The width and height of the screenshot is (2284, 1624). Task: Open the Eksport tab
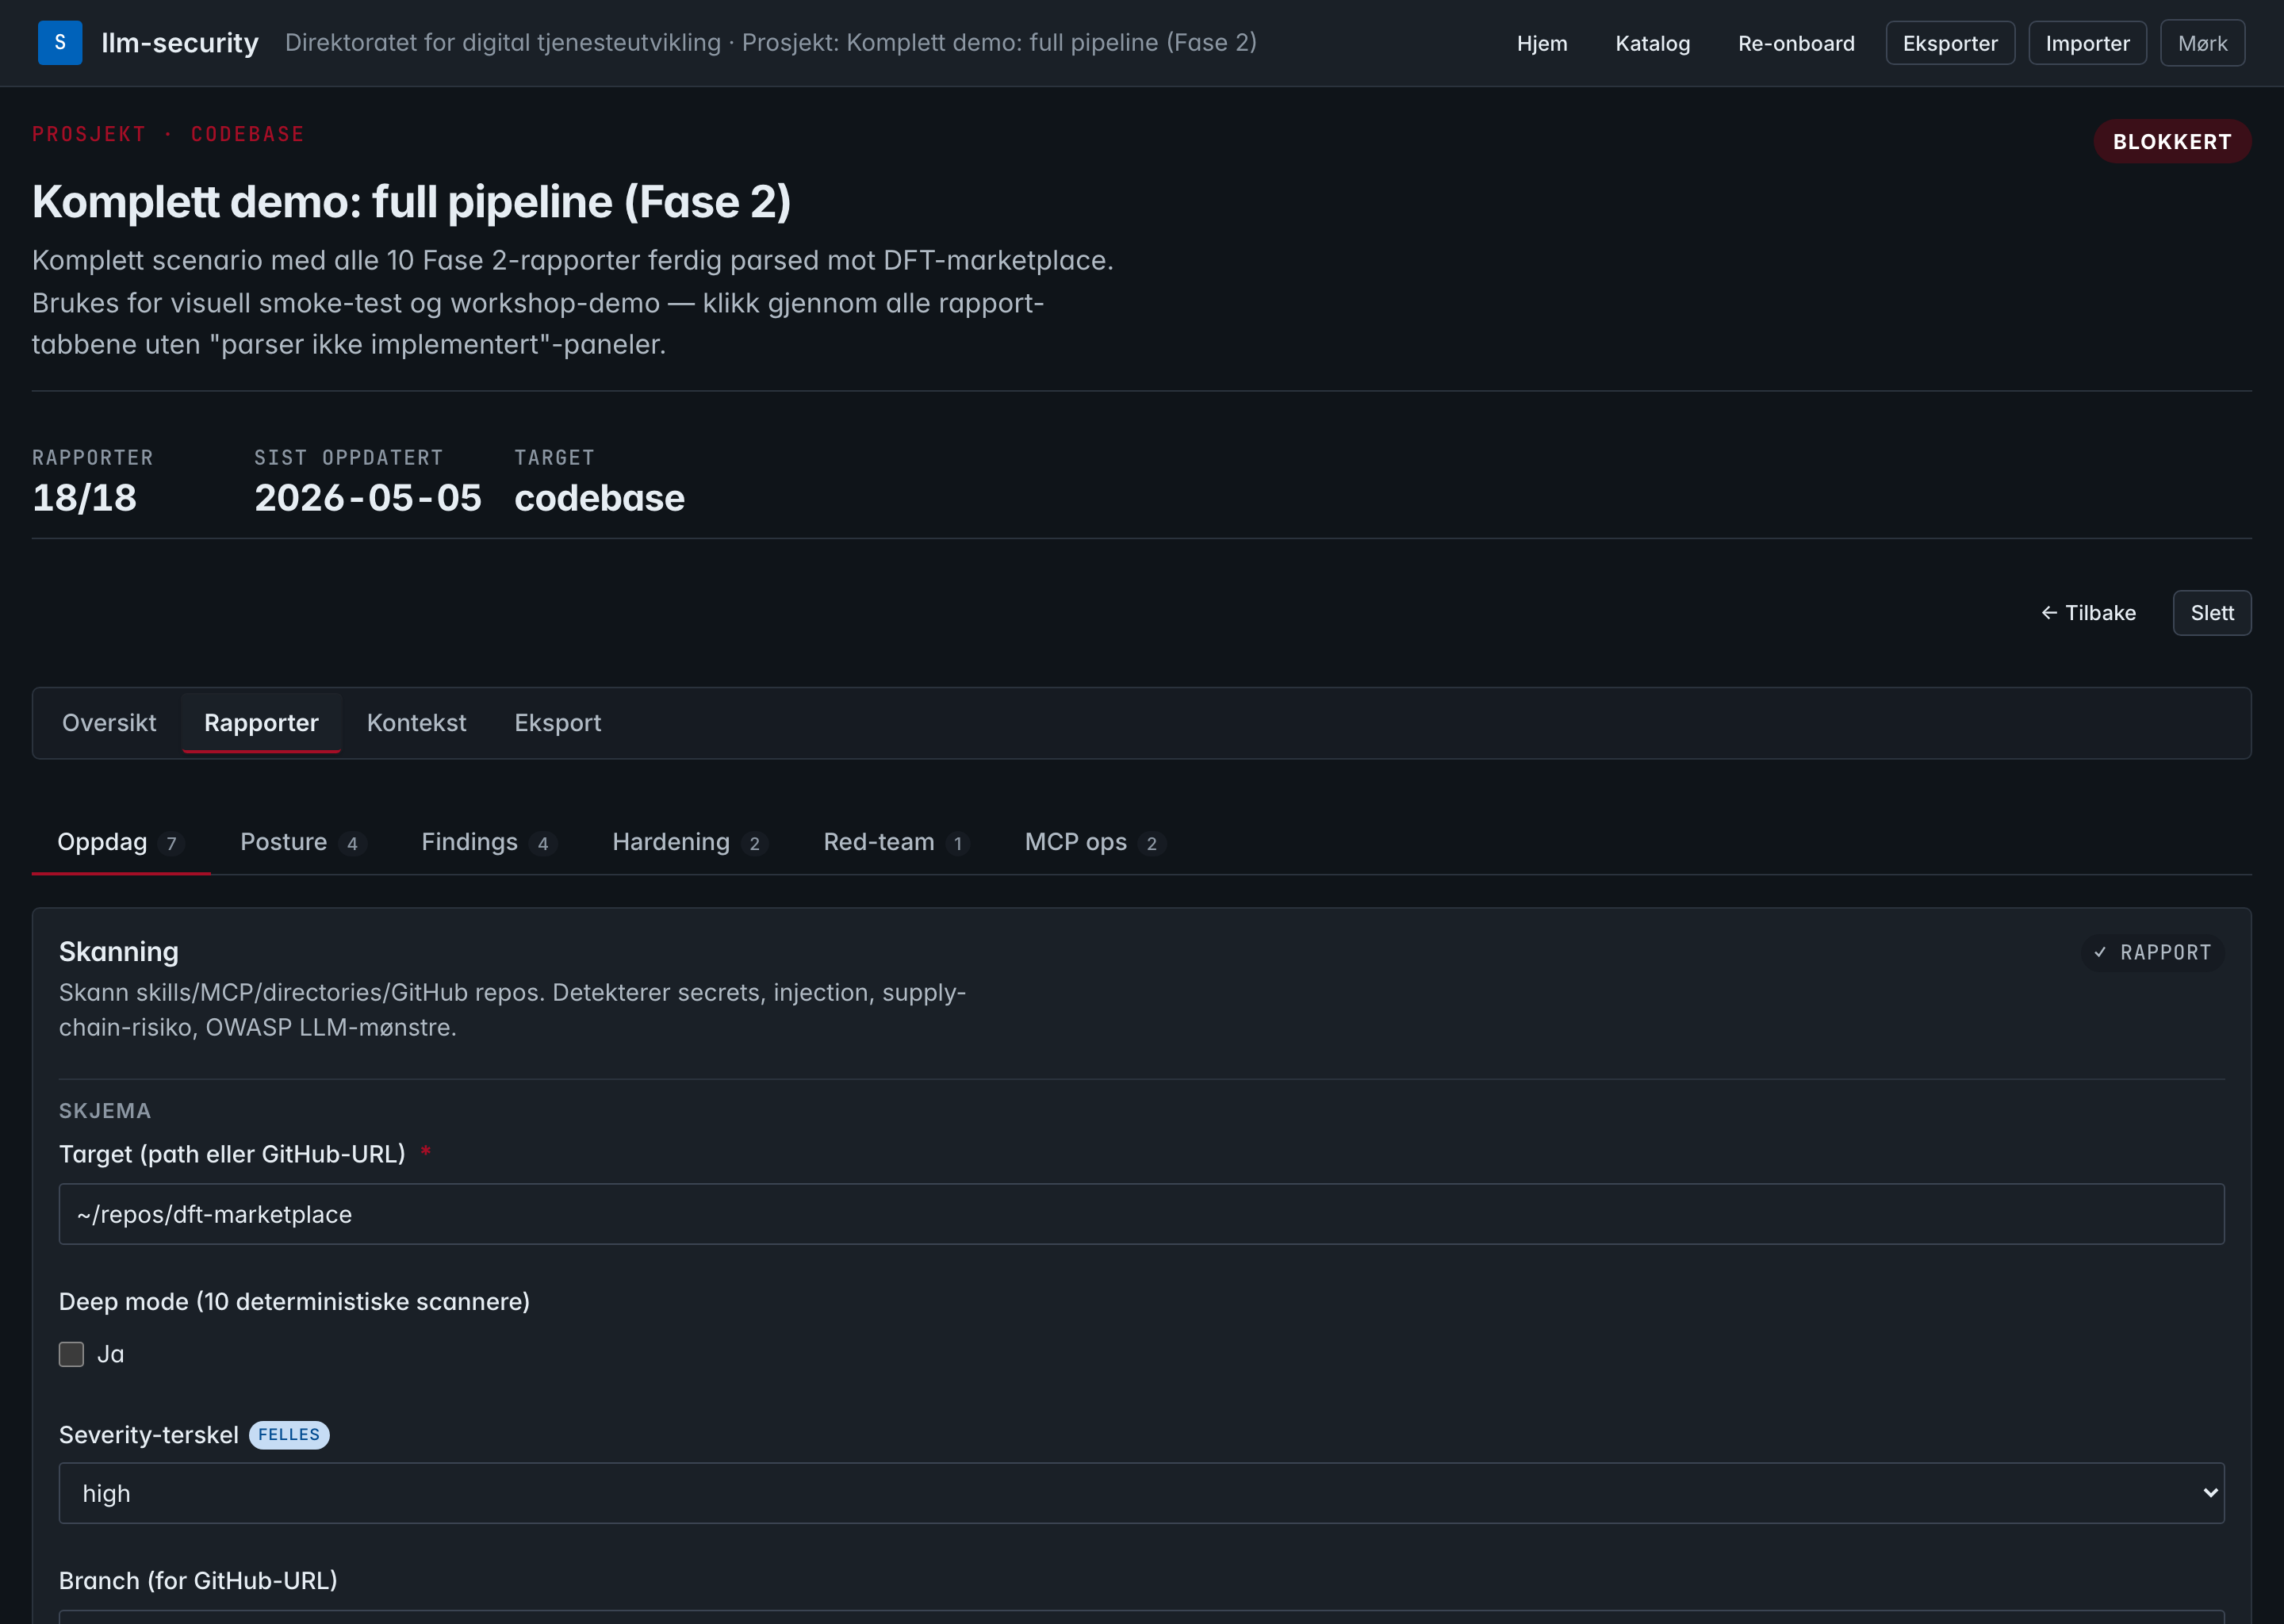pos(558,723)
